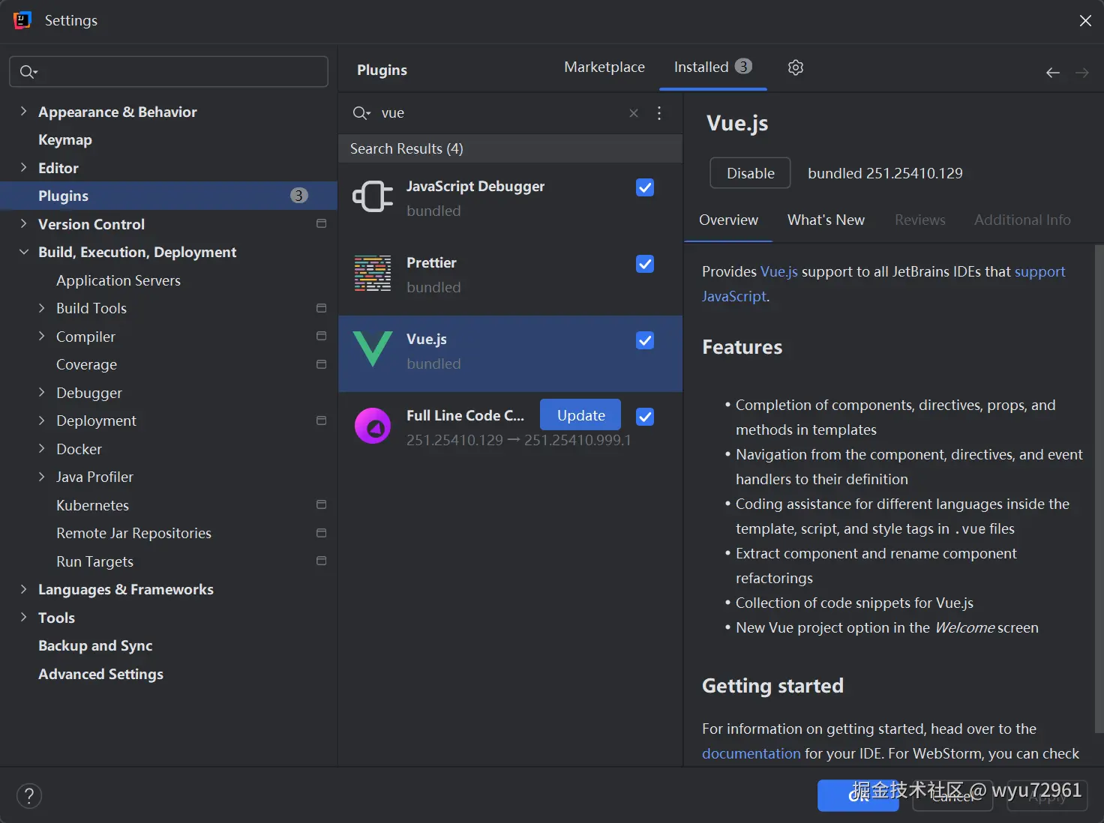The width and height of the screenshot is (1104, 823).
Task: Open the help question mark button
Action: [x=29, y=796]
